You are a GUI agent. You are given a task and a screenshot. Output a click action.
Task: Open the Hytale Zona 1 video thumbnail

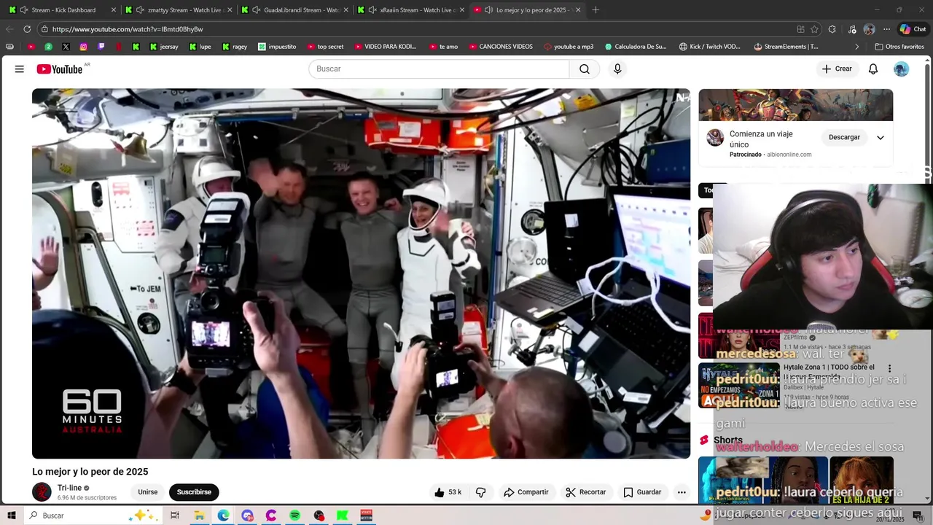pos(739,386)
